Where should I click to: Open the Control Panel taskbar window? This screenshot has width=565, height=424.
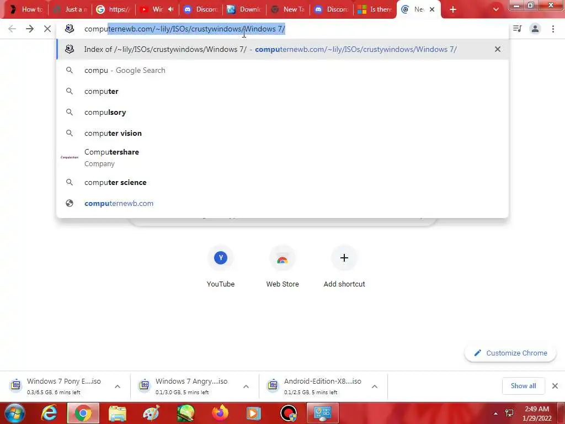click(x=322, y=413)
